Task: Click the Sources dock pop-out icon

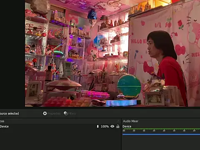Action: [x=118, y=121]
